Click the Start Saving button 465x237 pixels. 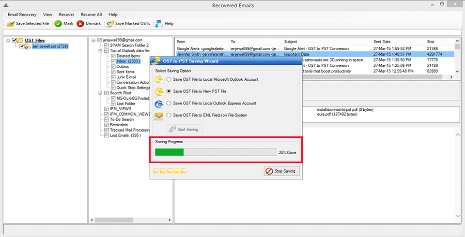click(x=185, y=129)
